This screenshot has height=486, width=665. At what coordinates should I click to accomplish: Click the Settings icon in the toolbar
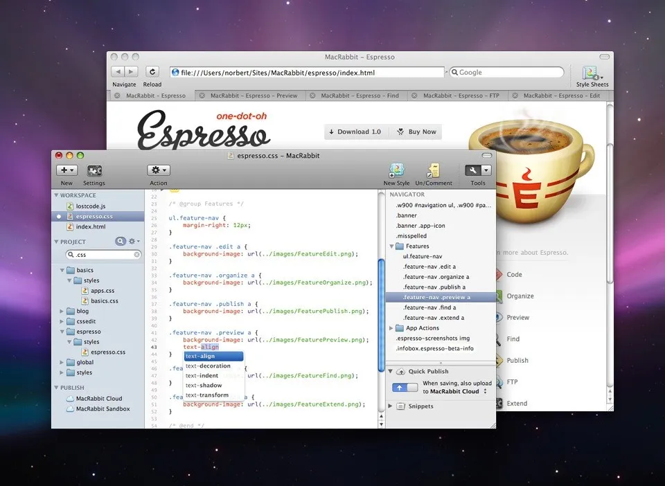coord(94,170)
